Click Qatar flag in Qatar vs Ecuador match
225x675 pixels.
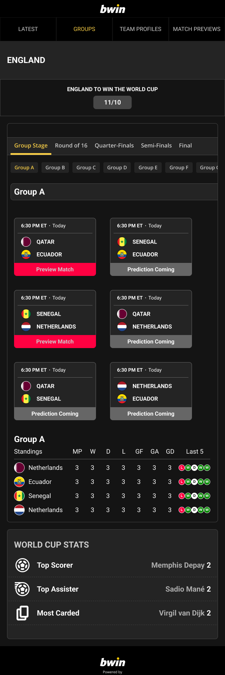click(26, 242)
